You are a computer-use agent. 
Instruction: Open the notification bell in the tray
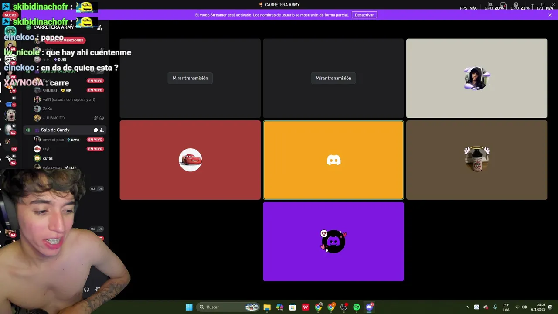point(550,307)
